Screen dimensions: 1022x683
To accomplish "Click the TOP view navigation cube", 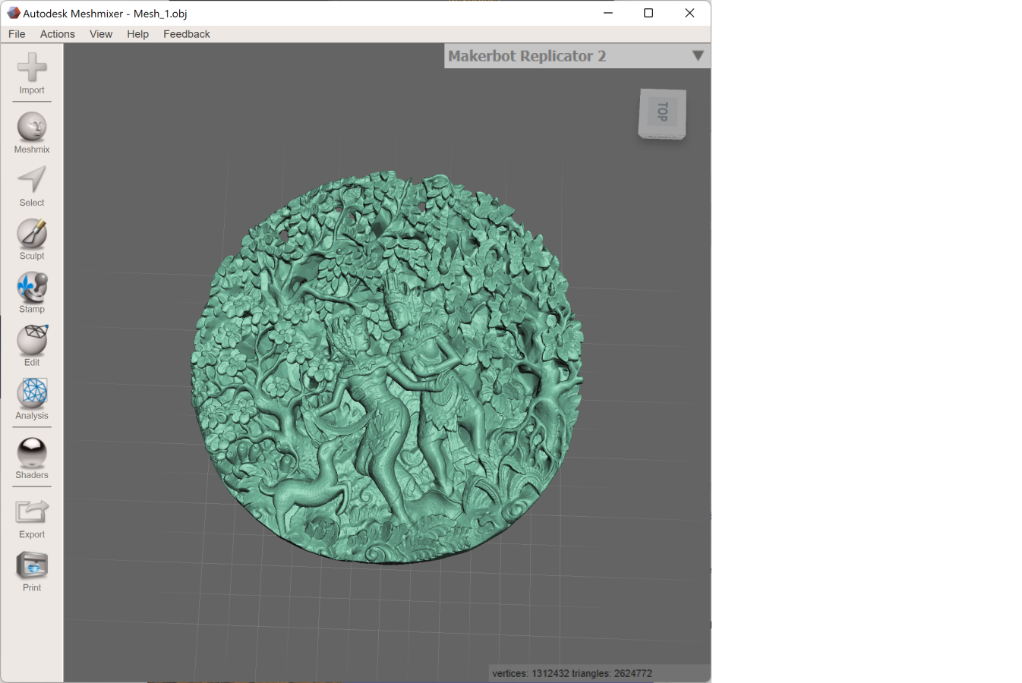I will click(662, 113).
